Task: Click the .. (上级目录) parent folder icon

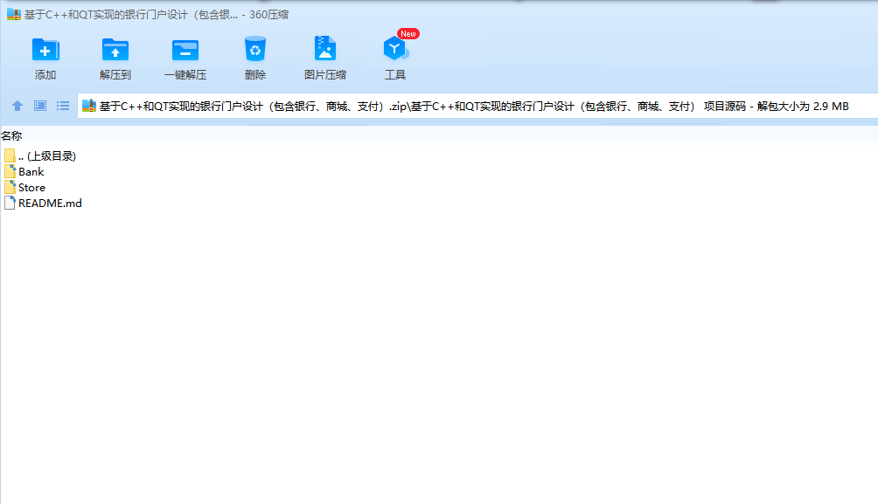Action: click(10, 155)
